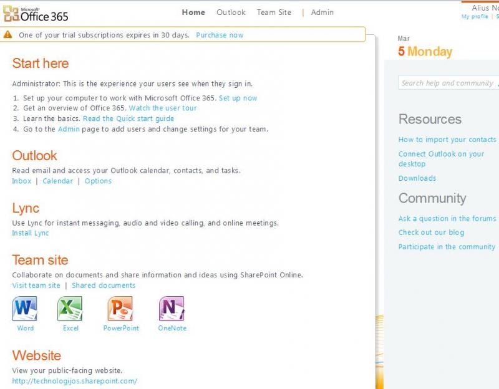
Task: Click the PowerPoint label link
Action: tap(121, 329)
